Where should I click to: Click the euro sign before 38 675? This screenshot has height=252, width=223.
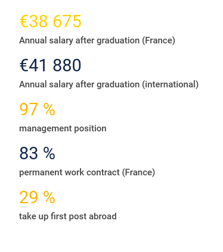[24, 21]
